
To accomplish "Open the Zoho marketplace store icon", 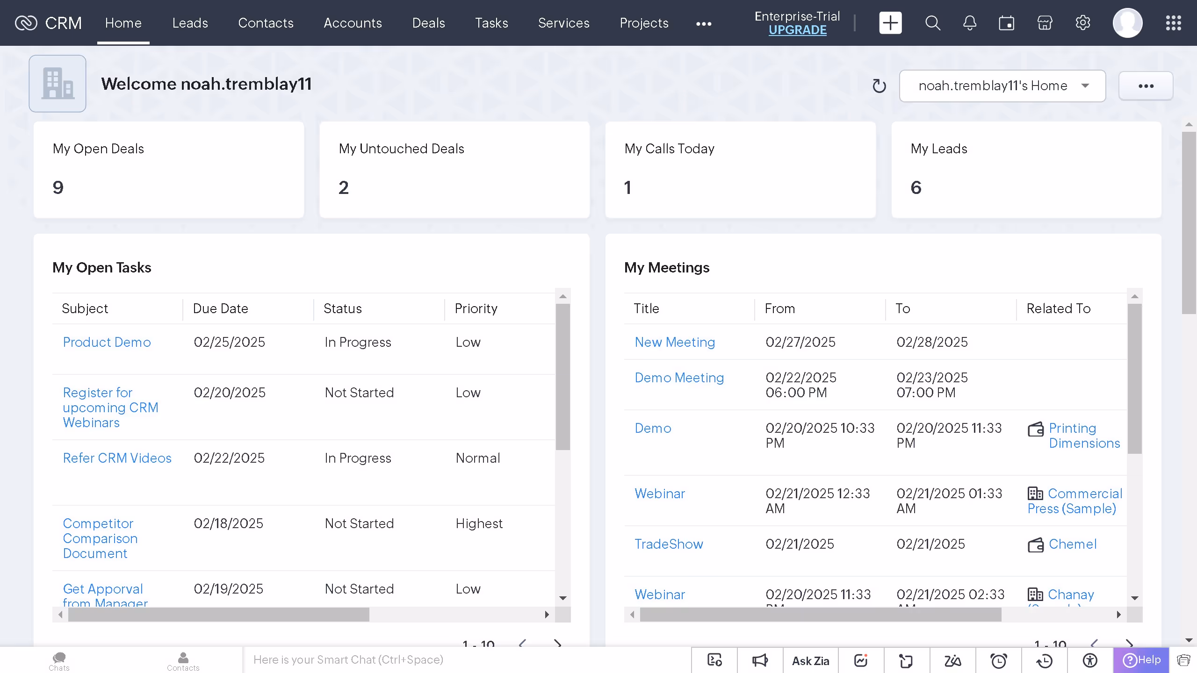I will pyautogui.click(x=1045, y=22).
